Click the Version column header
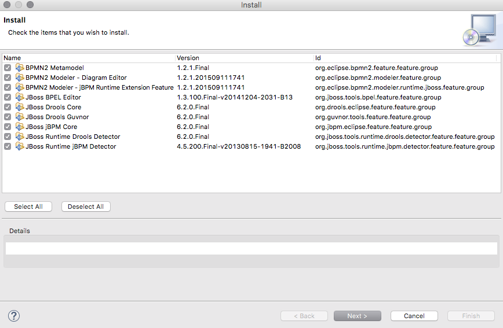Viewport: 503px width, 328px height. click(245, 58)
